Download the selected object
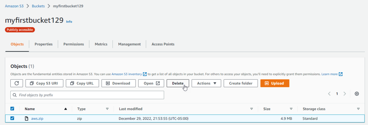 (x=118, y=83)
